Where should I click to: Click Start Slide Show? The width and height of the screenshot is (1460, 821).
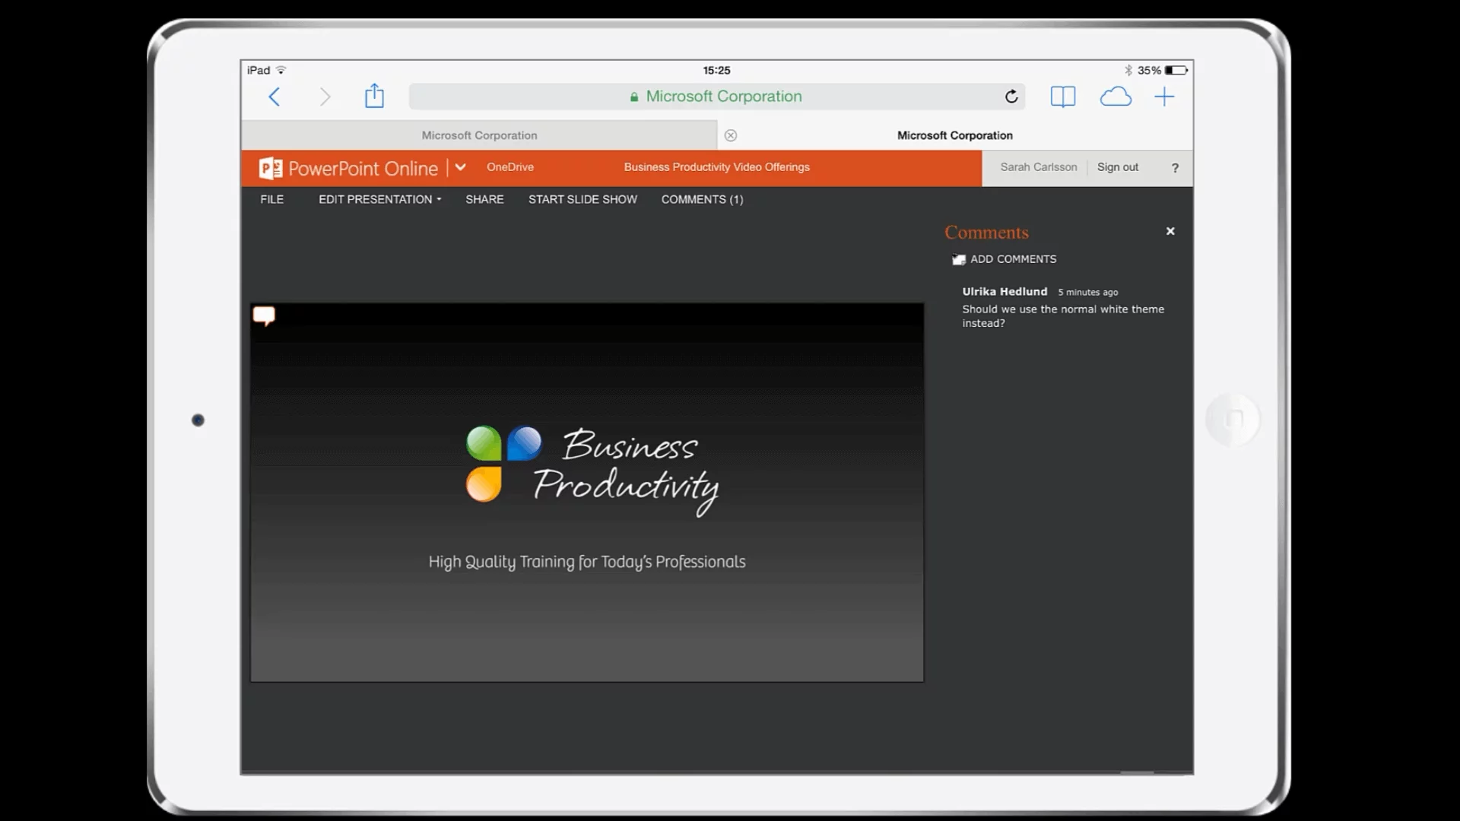tap(582, 199)
